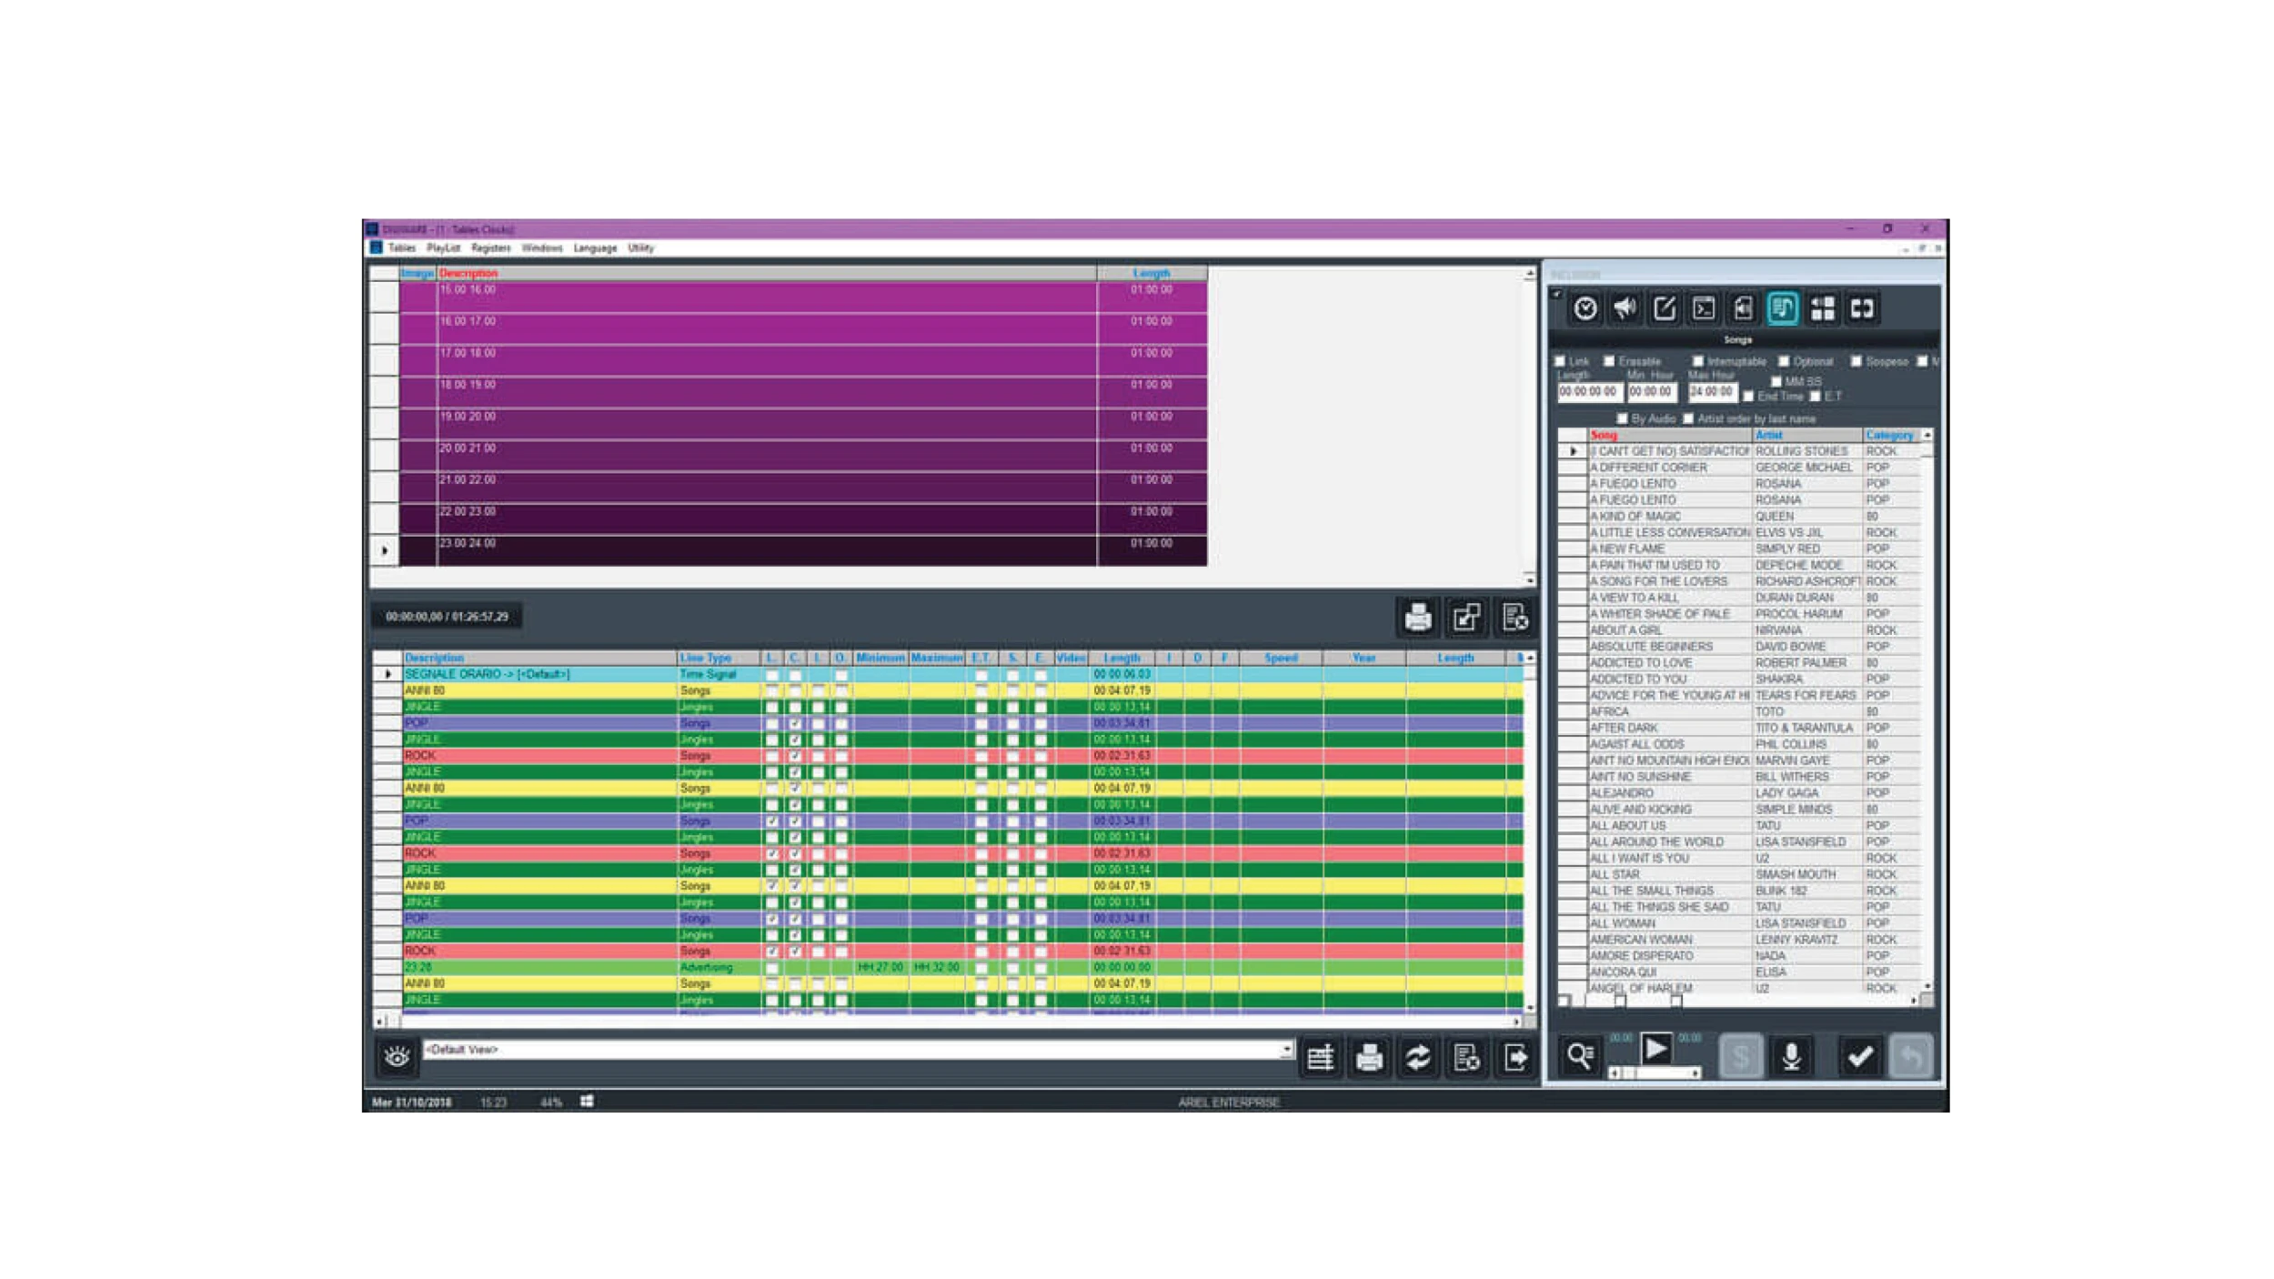Click the clock time signal icon
Image resolution: width=2274 pixels, height=1279 pixels.
point(1585,309)
